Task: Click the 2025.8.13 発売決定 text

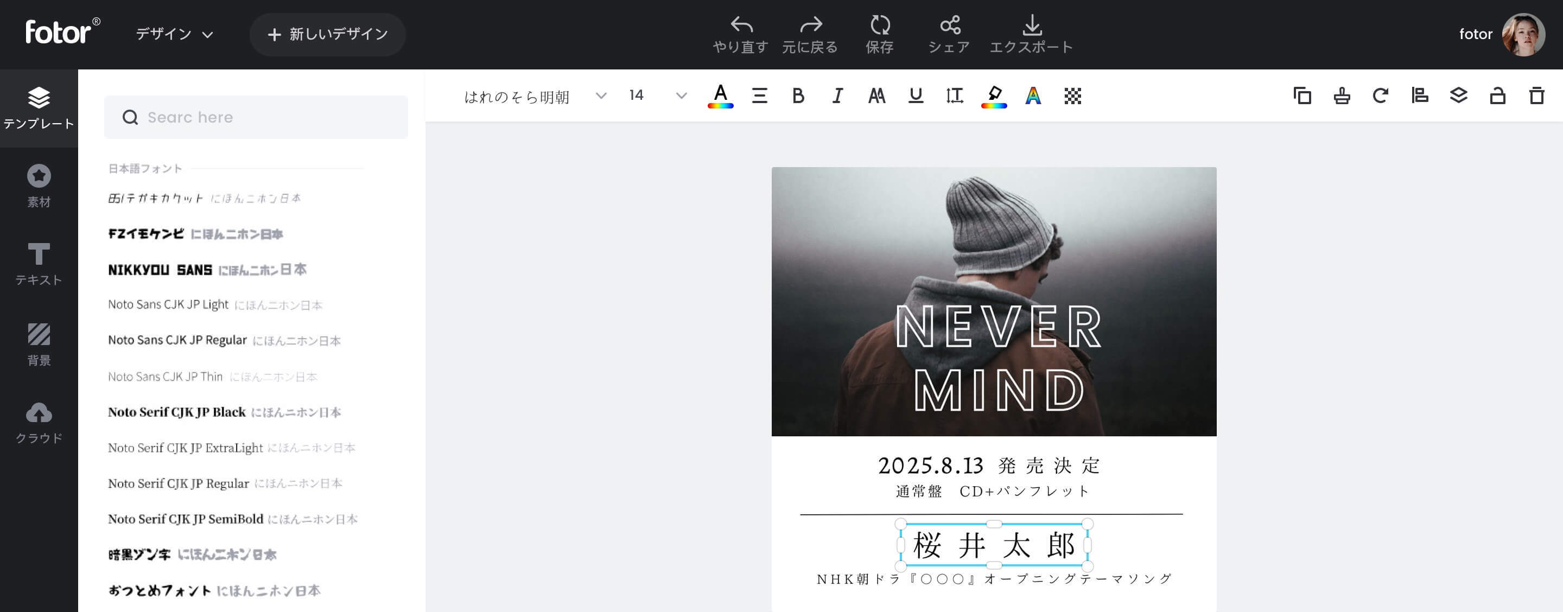Action: coord(989,466)
